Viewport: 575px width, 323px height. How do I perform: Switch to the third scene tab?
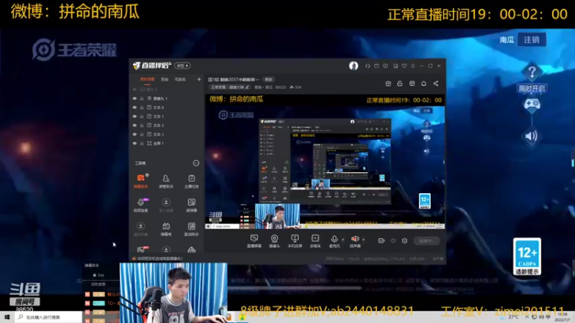tap(180, 79)
